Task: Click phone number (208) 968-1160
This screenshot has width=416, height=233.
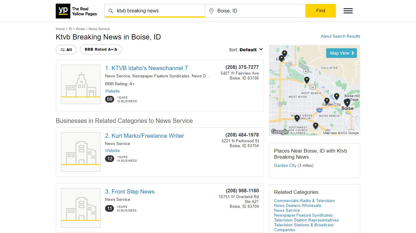Action: tap(242, 191)
